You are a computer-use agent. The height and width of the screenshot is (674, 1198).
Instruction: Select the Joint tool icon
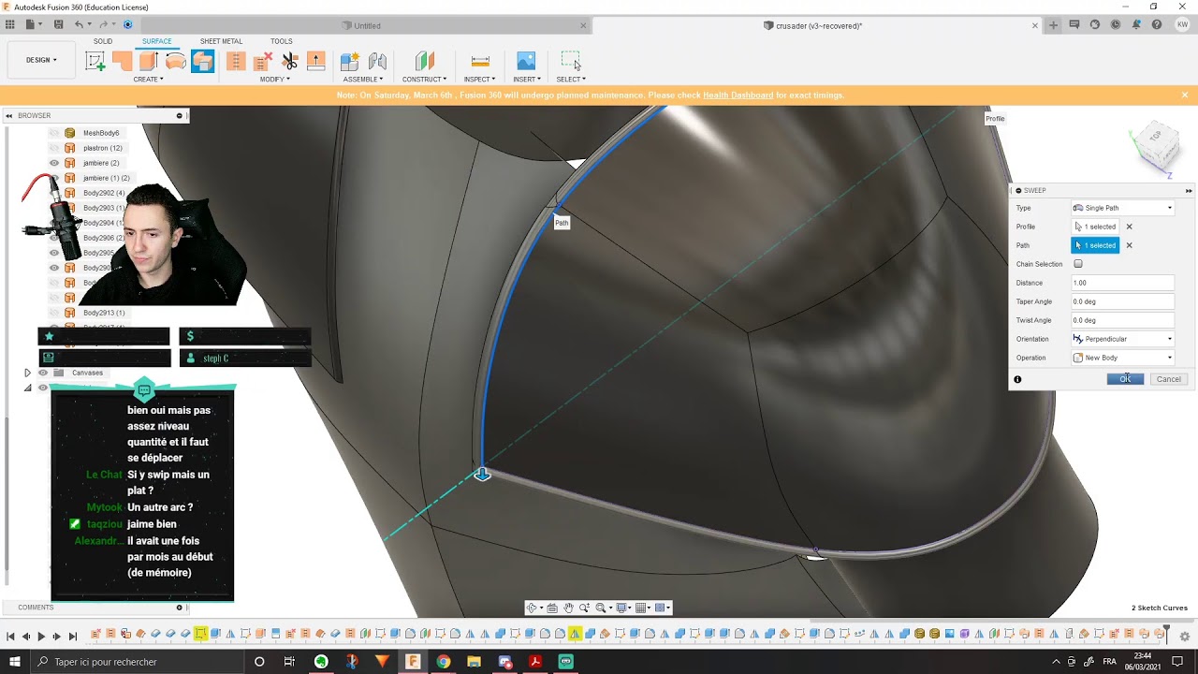coord(378,61)
